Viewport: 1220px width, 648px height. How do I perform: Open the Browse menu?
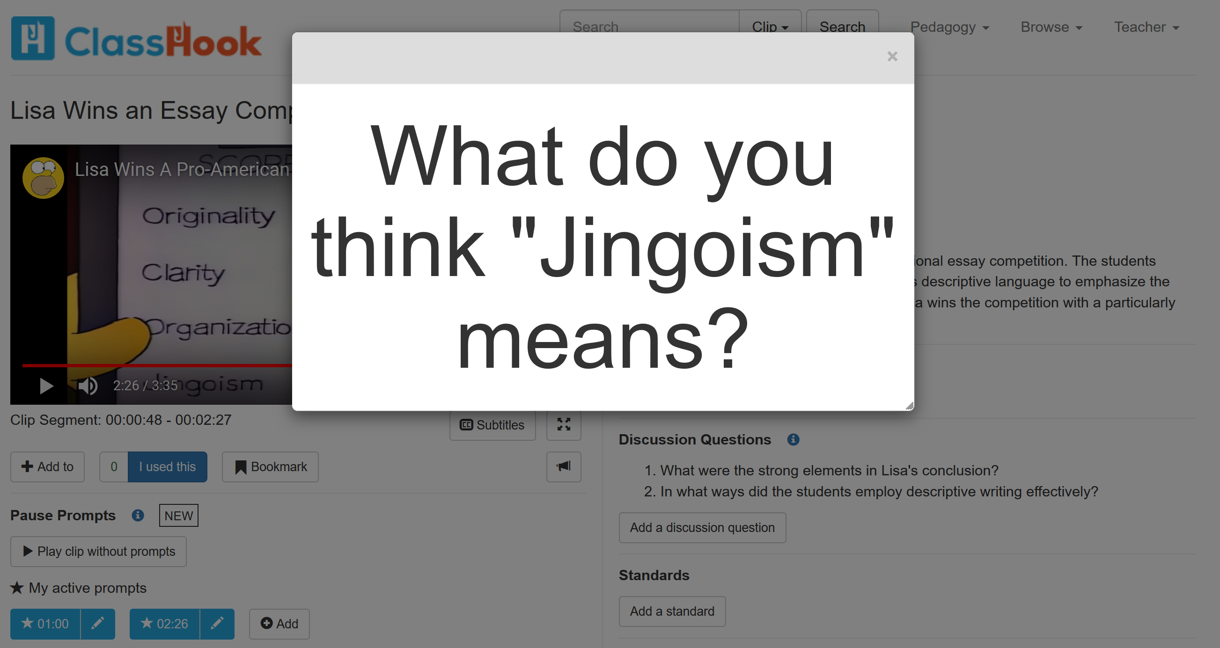[1051, 27]
